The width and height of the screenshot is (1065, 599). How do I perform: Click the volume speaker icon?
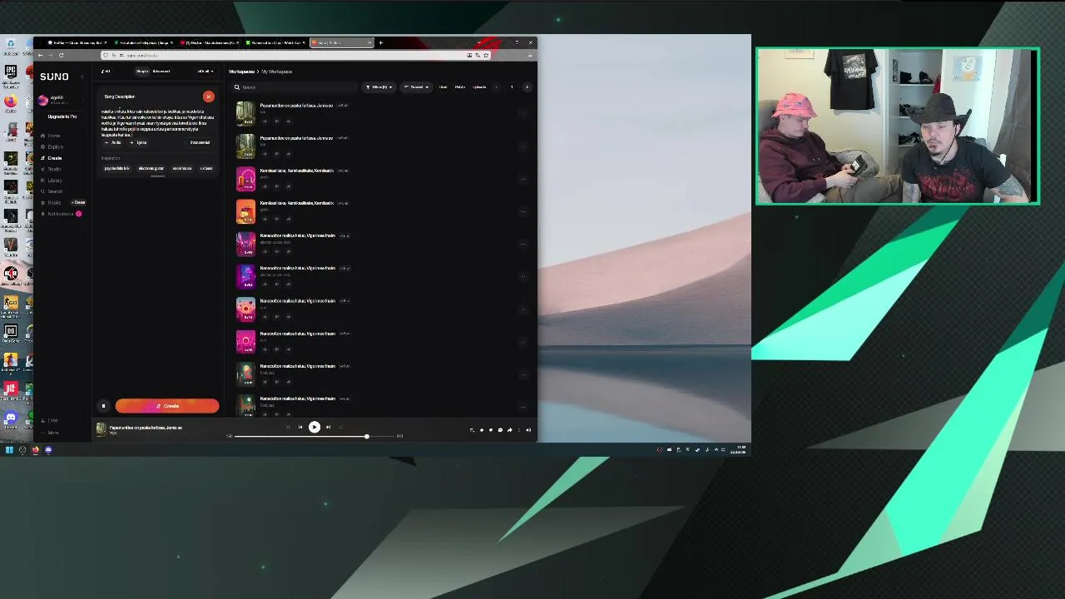528,430
